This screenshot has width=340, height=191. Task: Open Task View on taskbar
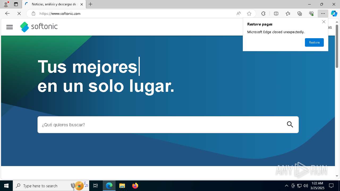(96, 186)
